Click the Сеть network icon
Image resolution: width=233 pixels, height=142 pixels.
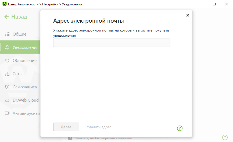coord(7,74)
